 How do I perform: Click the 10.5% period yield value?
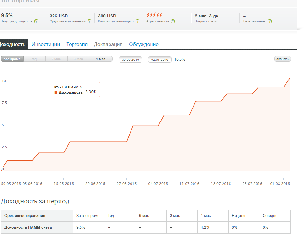tap(180, 59)
